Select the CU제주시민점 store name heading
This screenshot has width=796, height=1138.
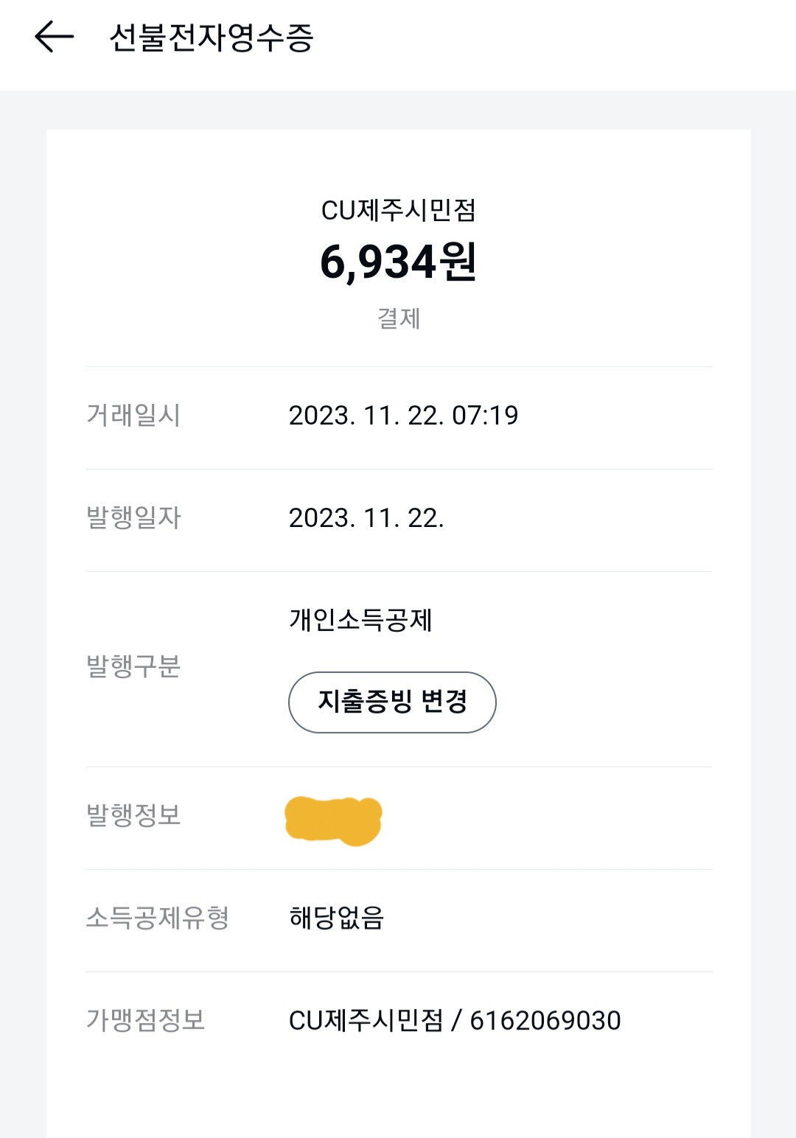(398, 211)
